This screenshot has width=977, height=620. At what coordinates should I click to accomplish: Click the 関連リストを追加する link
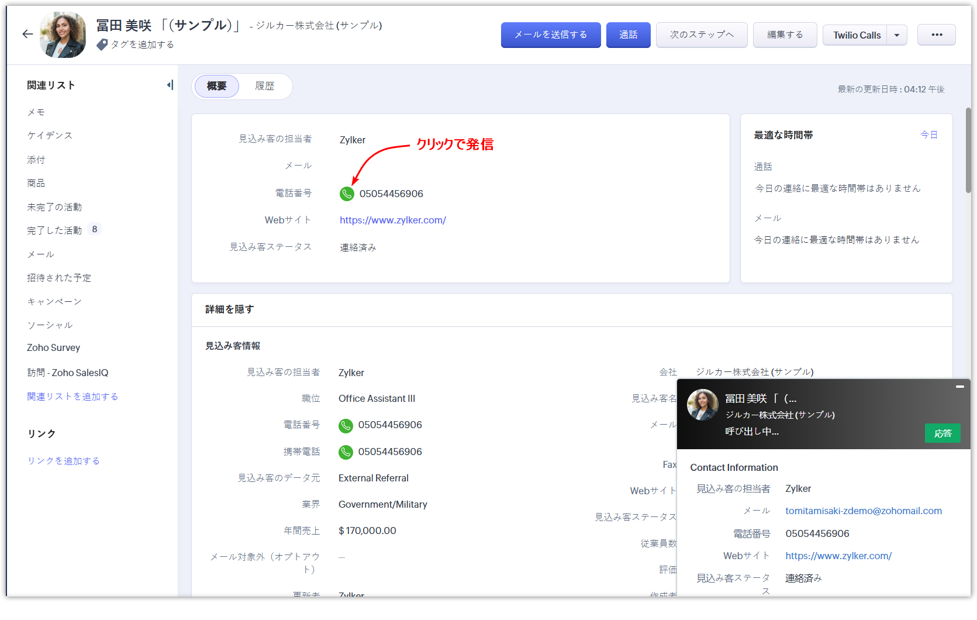(x=73, y=397)
